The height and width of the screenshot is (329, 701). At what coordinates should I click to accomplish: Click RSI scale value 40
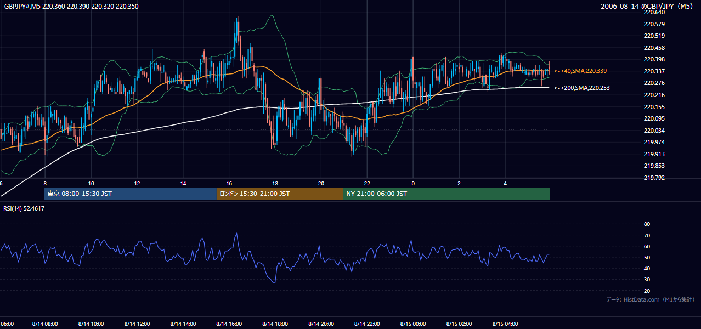coord(647,269)
